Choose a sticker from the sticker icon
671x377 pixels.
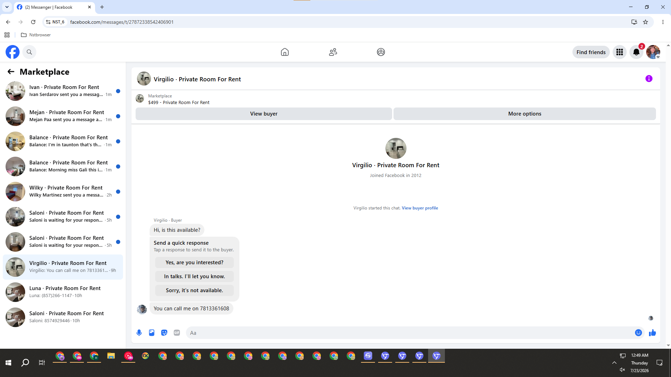click(164, 333)
